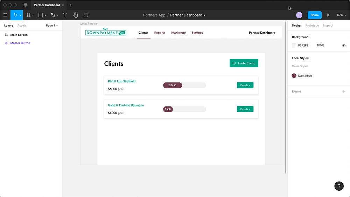Switch to the Inspect tab
The width and height of the screenshot is (350, 197).
point(328,26)
